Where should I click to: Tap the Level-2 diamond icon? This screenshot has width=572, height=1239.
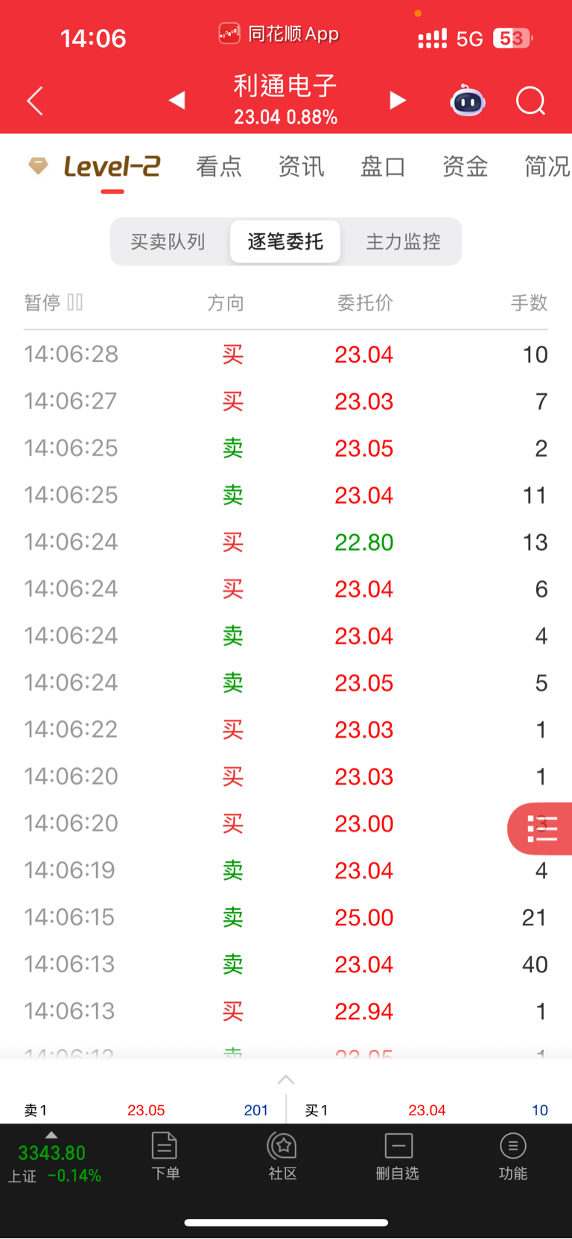coord(38,165)
